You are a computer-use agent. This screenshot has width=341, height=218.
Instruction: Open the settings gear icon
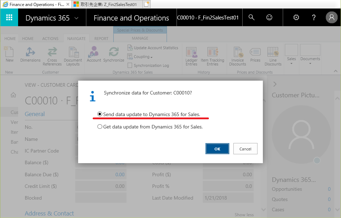pyautogui.click(x=296, y=17)
